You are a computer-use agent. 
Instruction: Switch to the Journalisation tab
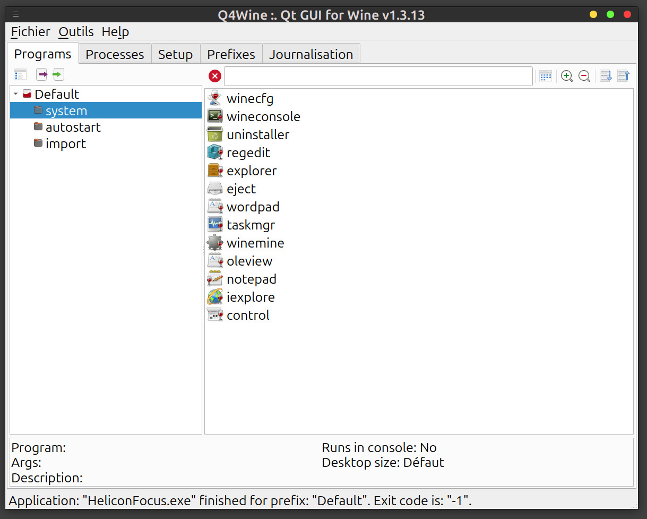pyautogui.click(x=311, y=54)
